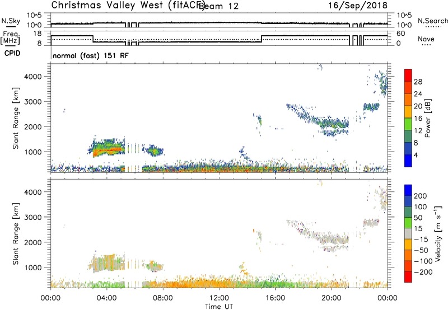This screenshot has height=310, width=448.
Task: Pick the bright blue bottom segment of the power color bar
Action: click(408, 161)
